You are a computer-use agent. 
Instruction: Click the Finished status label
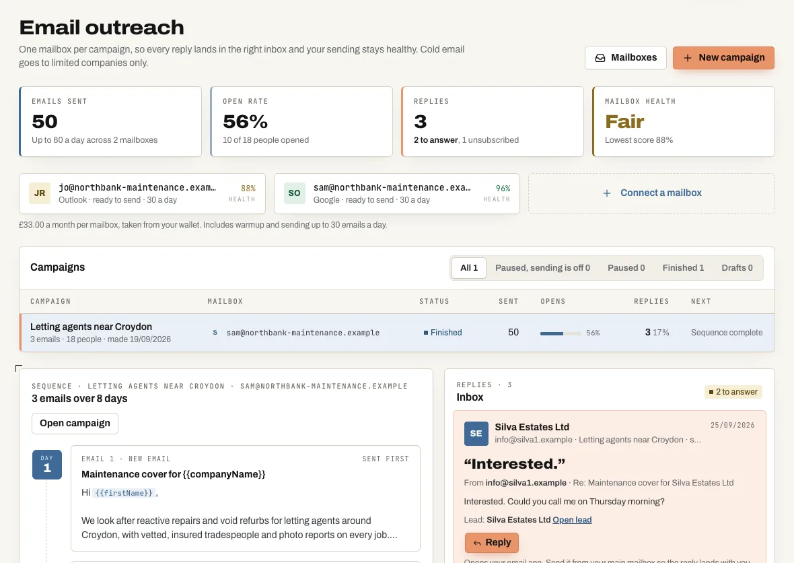(443, 333)
